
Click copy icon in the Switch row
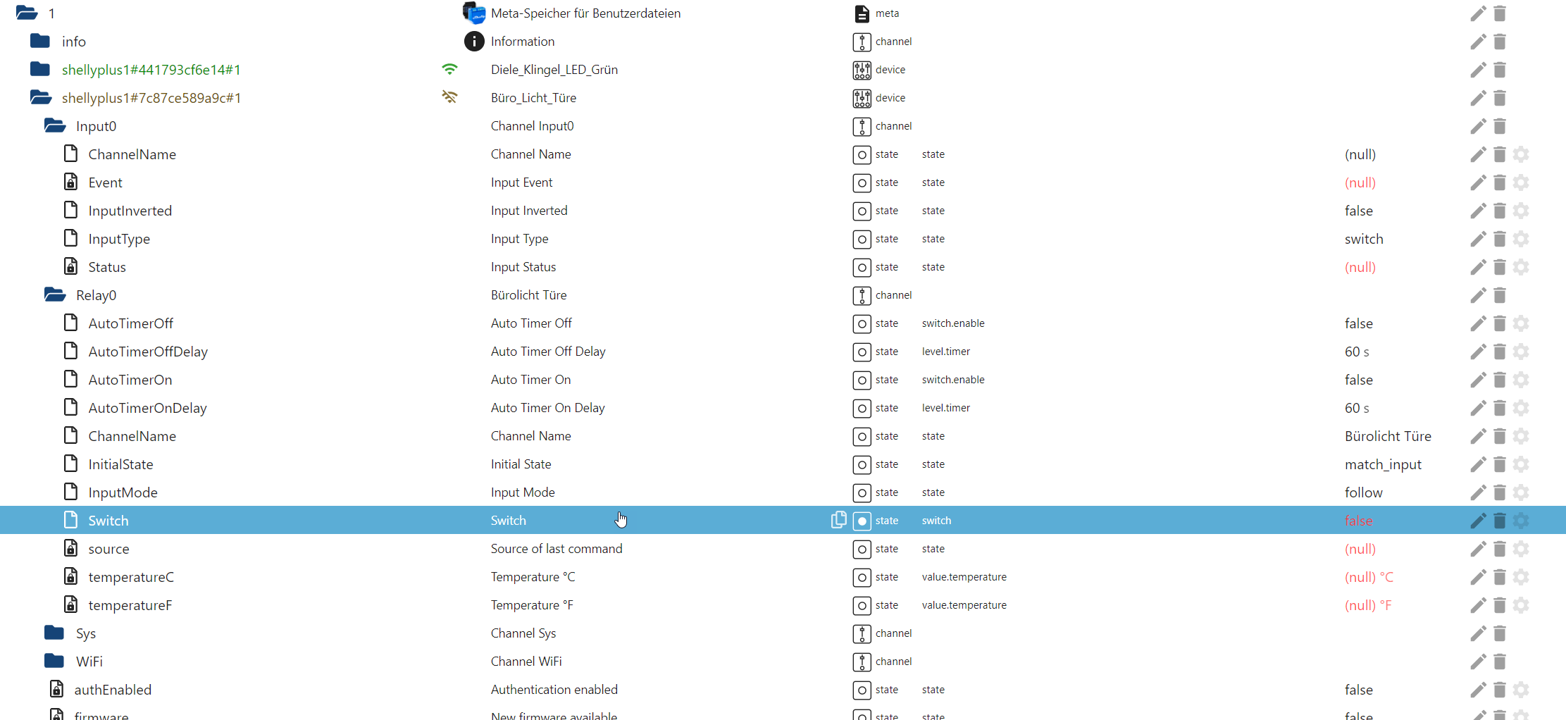(x=838, y=520)
